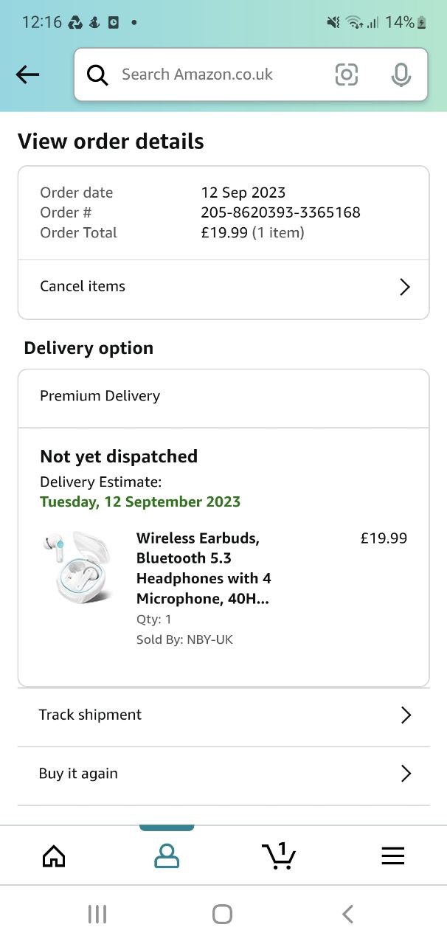This screenshot has width=447, height=944.
Task: Tap the Cancel items label
Action: tap(83, 286)
